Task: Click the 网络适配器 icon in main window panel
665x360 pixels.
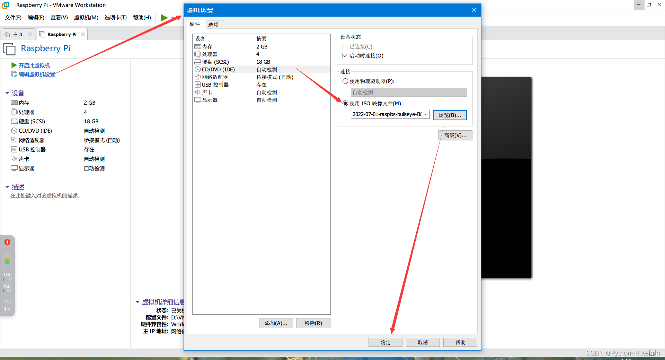Action: 14,140
